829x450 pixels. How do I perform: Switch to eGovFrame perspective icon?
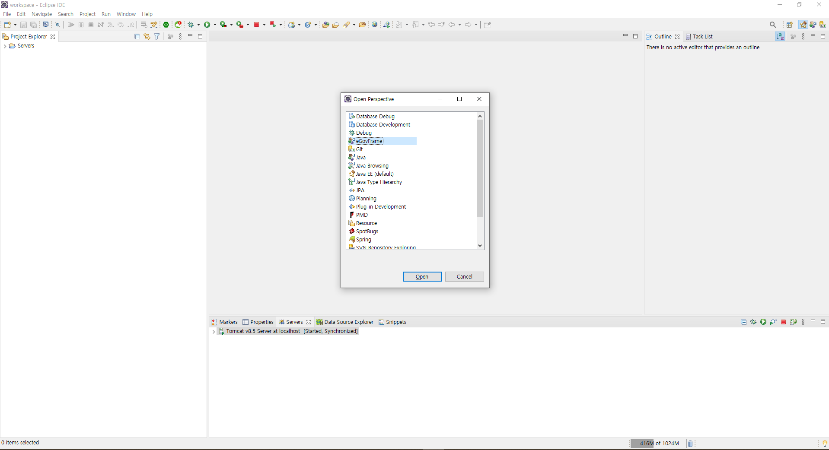click(813, 25)
